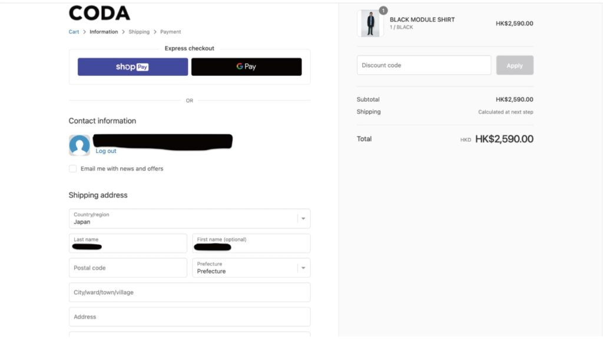Pay with Shop Pay express checkout
Viewport: 603px width, 339px height.
(132, 67)
